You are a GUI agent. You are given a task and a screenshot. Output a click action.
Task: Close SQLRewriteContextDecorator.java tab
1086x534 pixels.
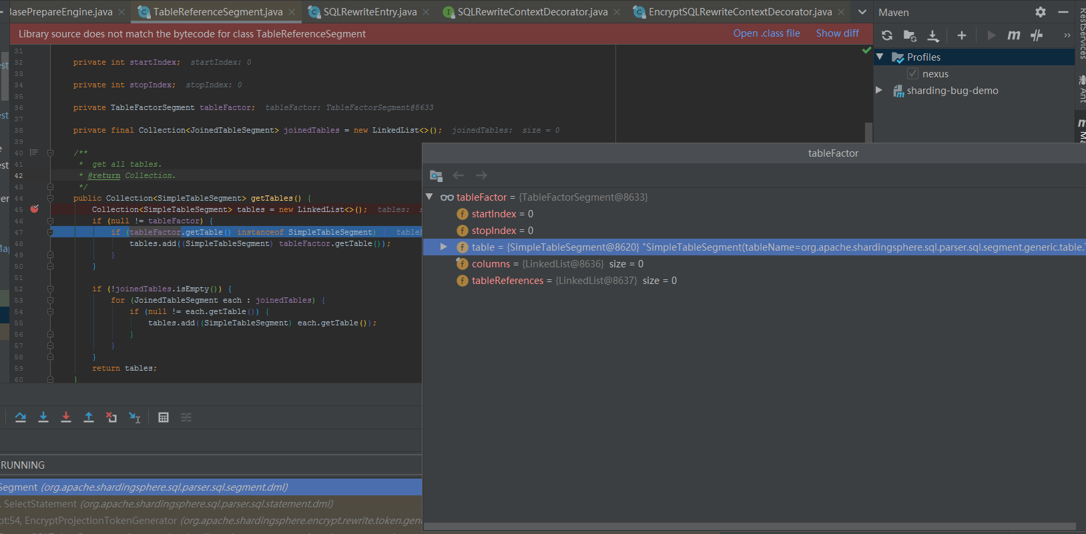coord(617,12)
